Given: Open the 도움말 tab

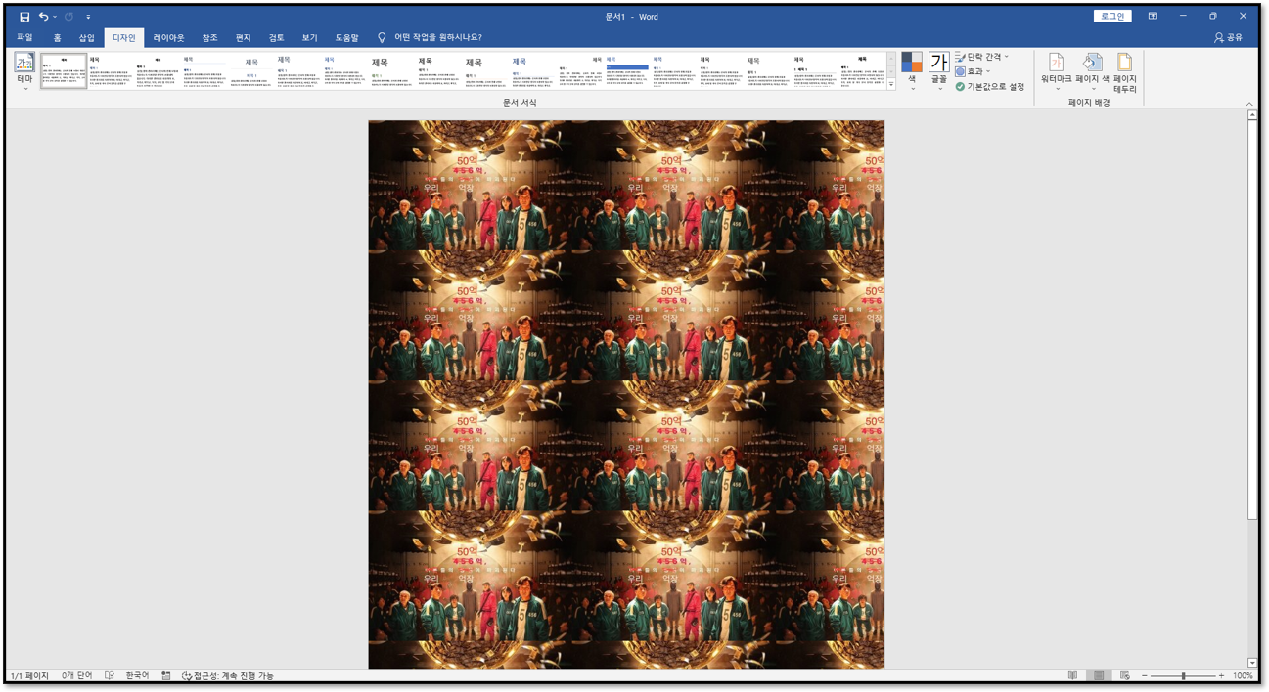Looking at the screenshot, I should (346, 38).
